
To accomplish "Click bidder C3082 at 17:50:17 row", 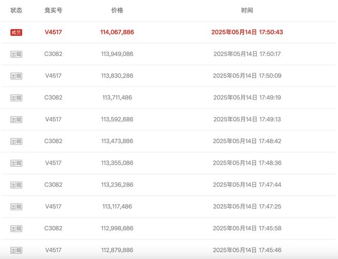I will pos(53,54).
